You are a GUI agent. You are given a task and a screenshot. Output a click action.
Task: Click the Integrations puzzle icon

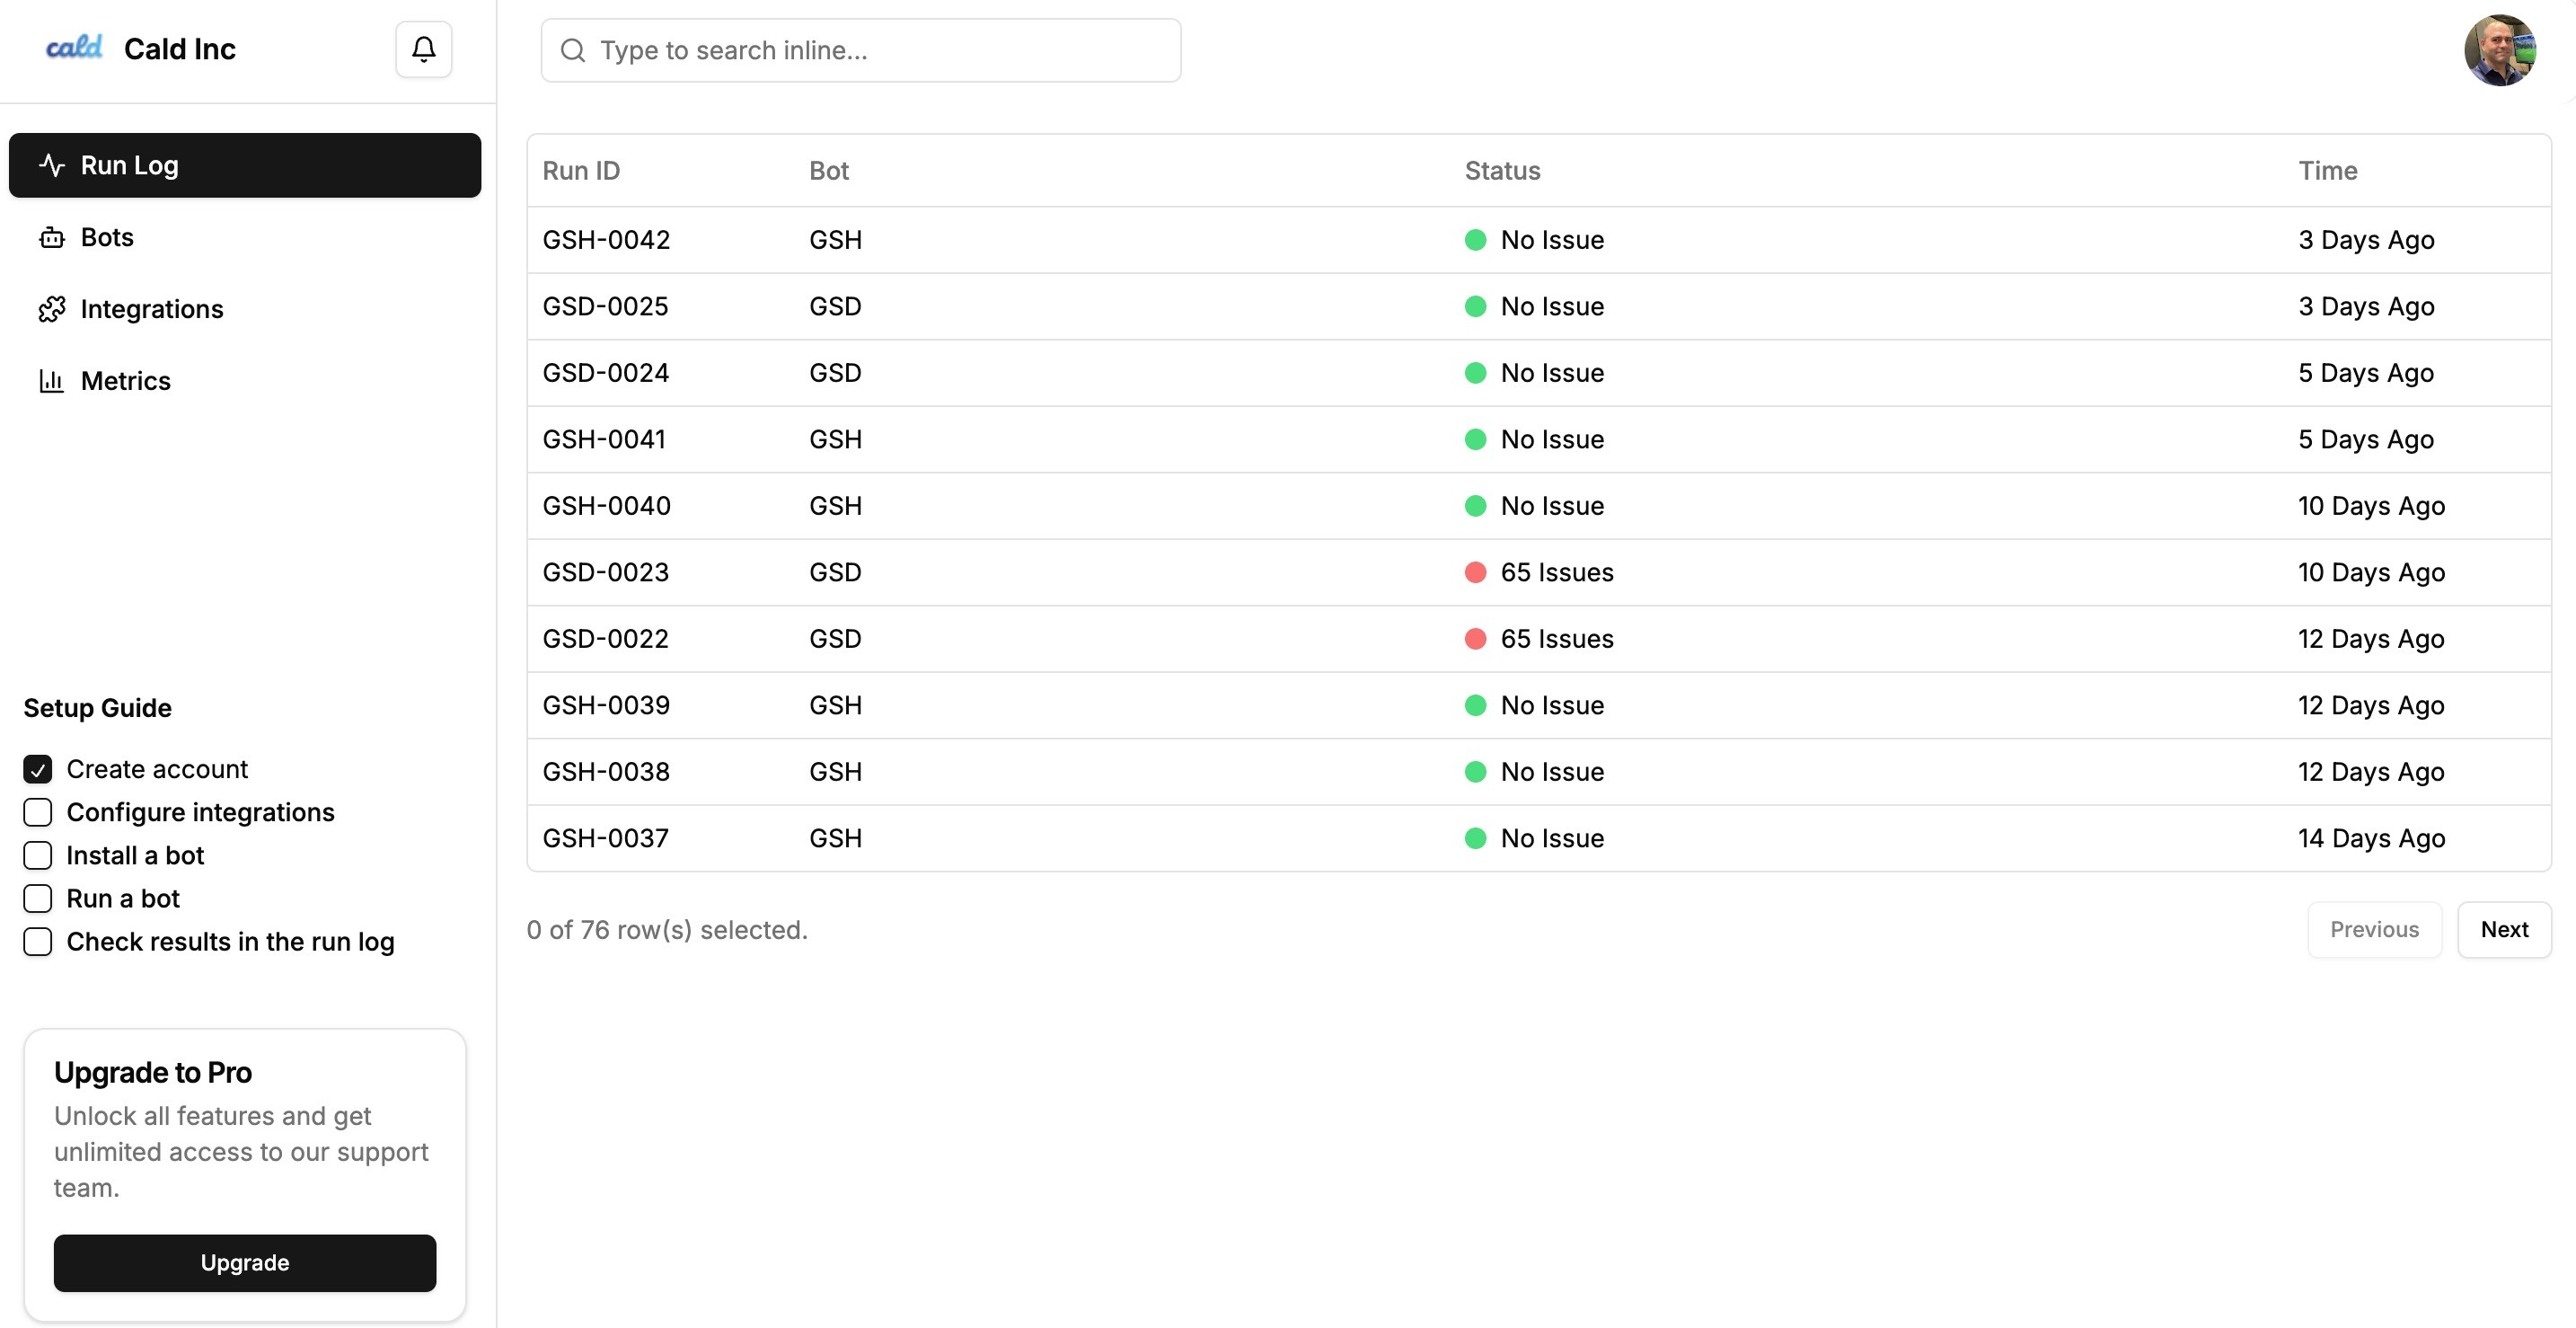(51, 309)
